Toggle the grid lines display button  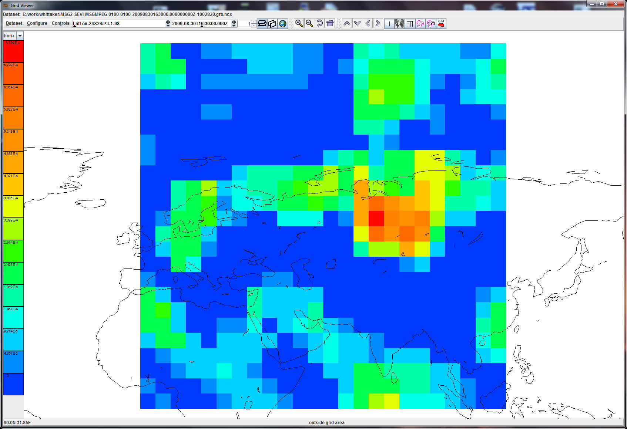tap(410, 24)
